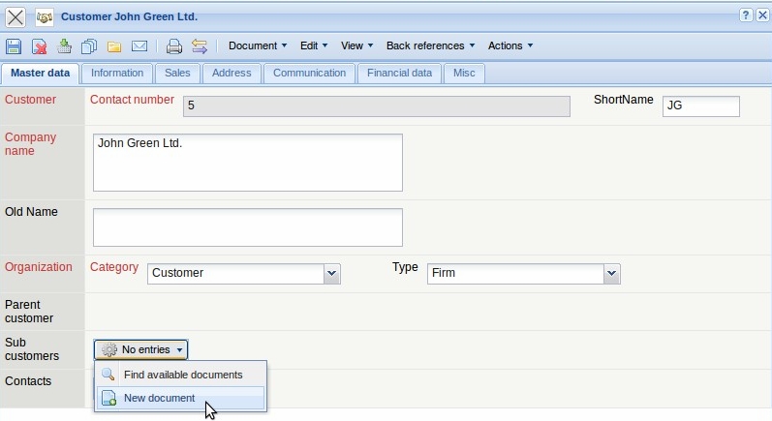
Task: Open the Document dropdown menu
Action: point(258,45)
